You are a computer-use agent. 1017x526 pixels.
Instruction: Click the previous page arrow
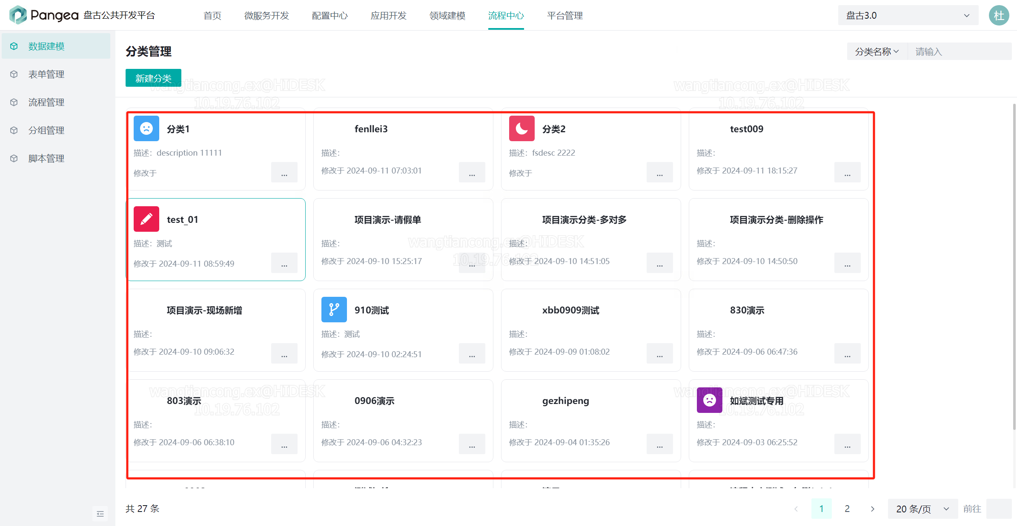(x=796, y=509)
